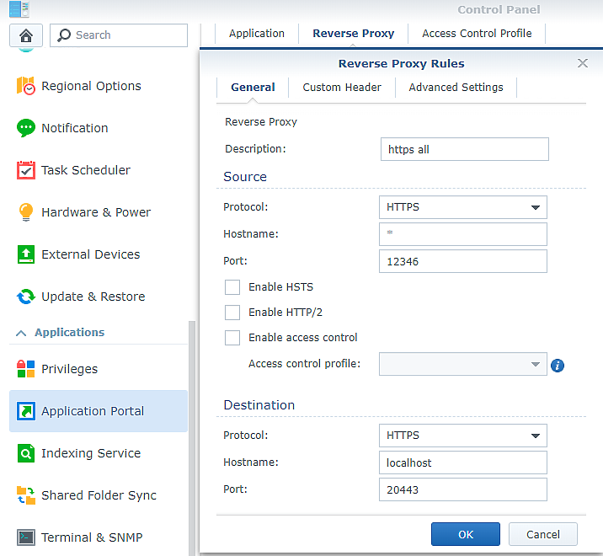Collapse the Applications section
This screenshot has height=556, width=603.
[21, 333]
